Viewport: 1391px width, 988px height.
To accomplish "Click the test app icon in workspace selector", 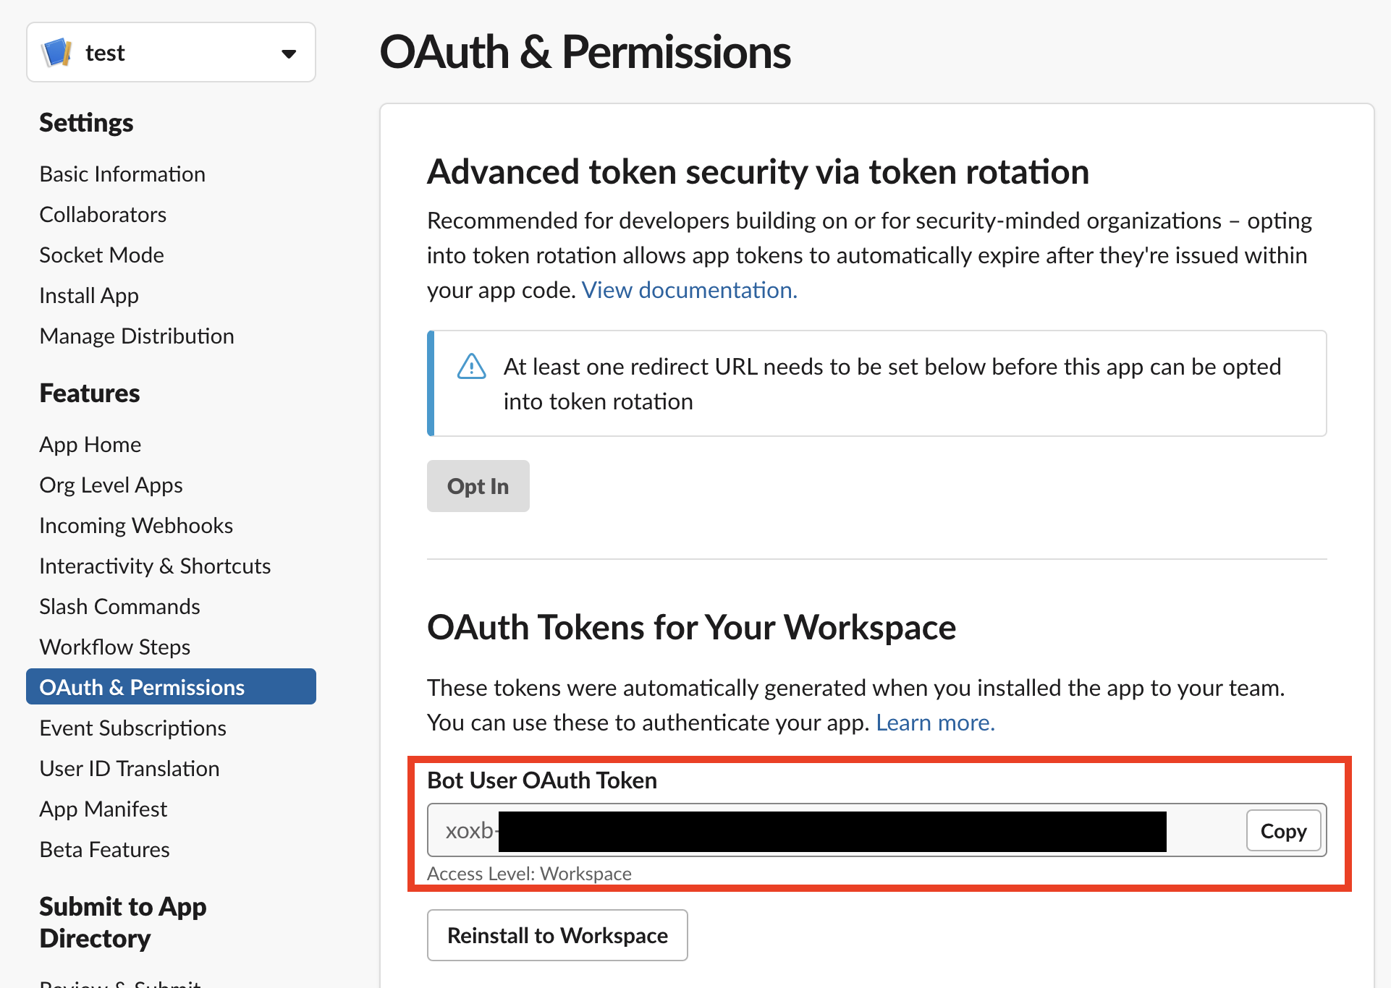I will (57, 52).
